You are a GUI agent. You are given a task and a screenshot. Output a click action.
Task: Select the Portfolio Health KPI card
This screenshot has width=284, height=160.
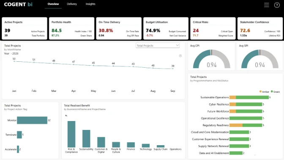tap(71, 28)
